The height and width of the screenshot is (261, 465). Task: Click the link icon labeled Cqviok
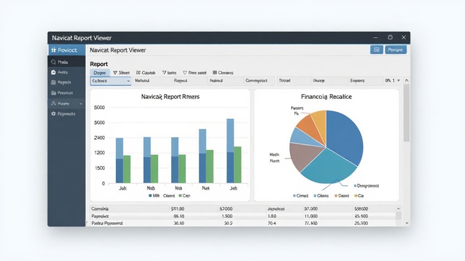tap(138, 72)
